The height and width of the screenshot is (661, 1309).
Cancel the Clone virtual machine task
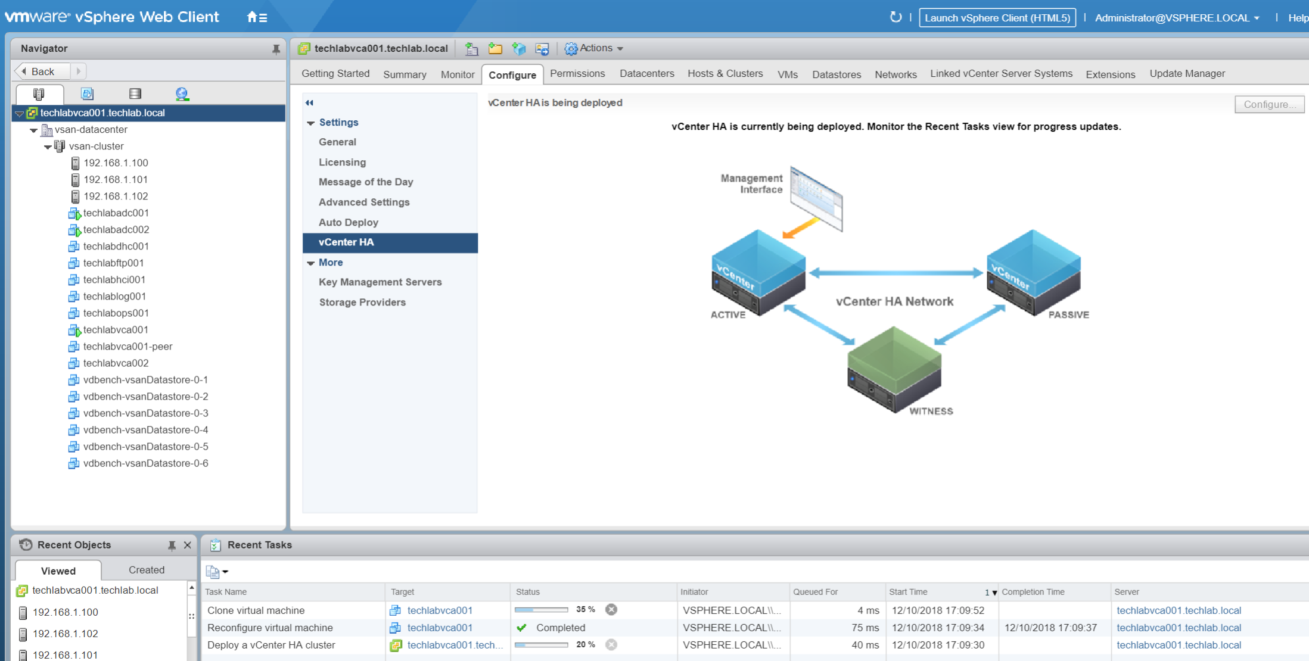click(x=611, y=609)
